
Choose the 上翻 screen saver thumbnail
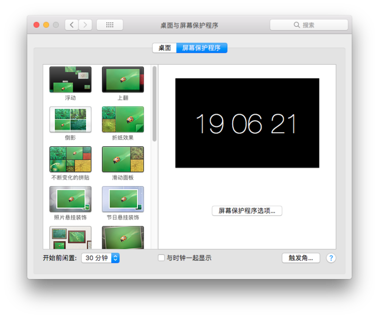coord(123,79)
